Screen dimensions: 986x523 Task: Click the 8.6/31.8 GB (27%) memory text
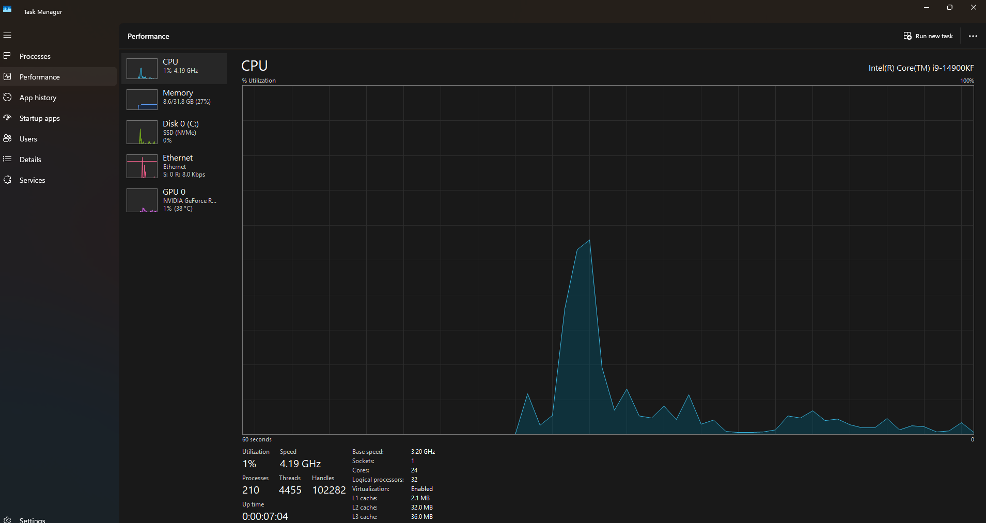(187, 102)
